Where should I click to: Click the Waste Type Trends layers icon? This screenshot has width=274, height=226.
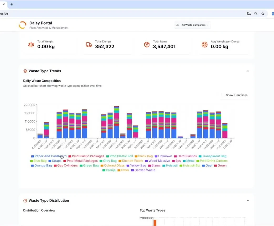coord(25,71)
